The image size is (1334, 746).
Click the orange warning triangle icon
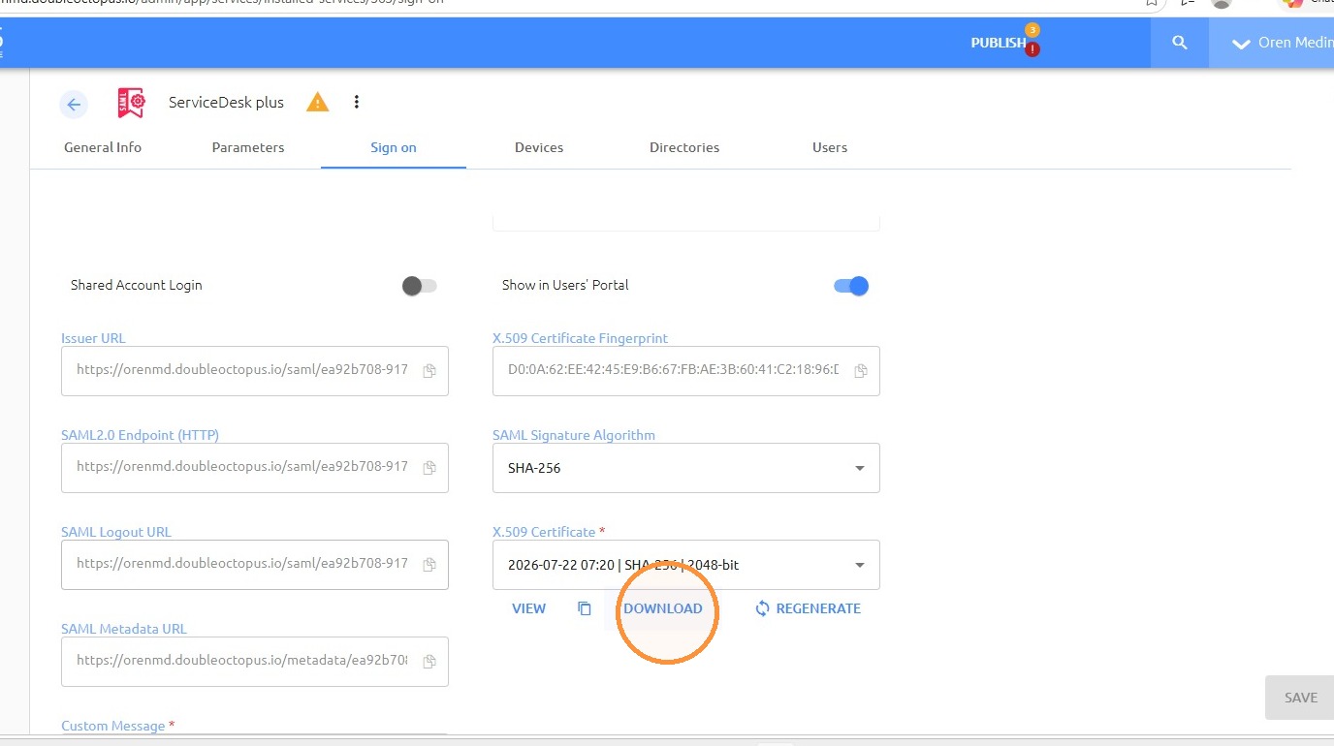coord(318,102)
